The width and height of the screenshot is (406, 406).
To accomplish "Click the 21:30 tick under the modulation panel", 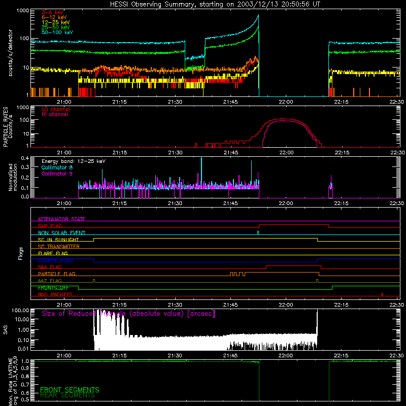I will [x=175, y=204].
